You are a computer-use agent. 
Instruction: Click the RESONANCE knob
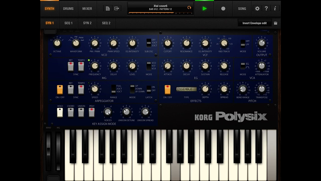coord(186,43)
